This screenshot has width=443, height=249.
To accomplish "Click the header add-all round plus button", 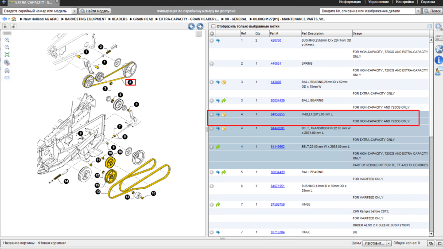I will [212, 34].
